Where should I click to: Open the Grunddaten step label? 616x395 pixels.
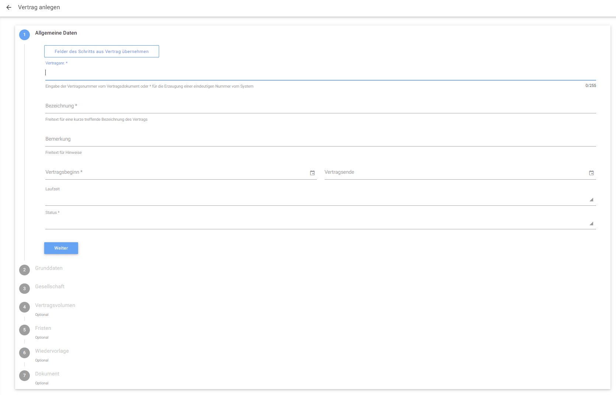(49, 268)
